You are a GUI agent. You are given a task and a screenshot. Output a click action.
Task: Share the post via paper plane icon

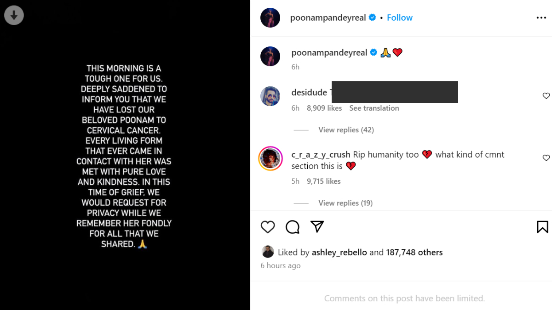tap(317, 226)
